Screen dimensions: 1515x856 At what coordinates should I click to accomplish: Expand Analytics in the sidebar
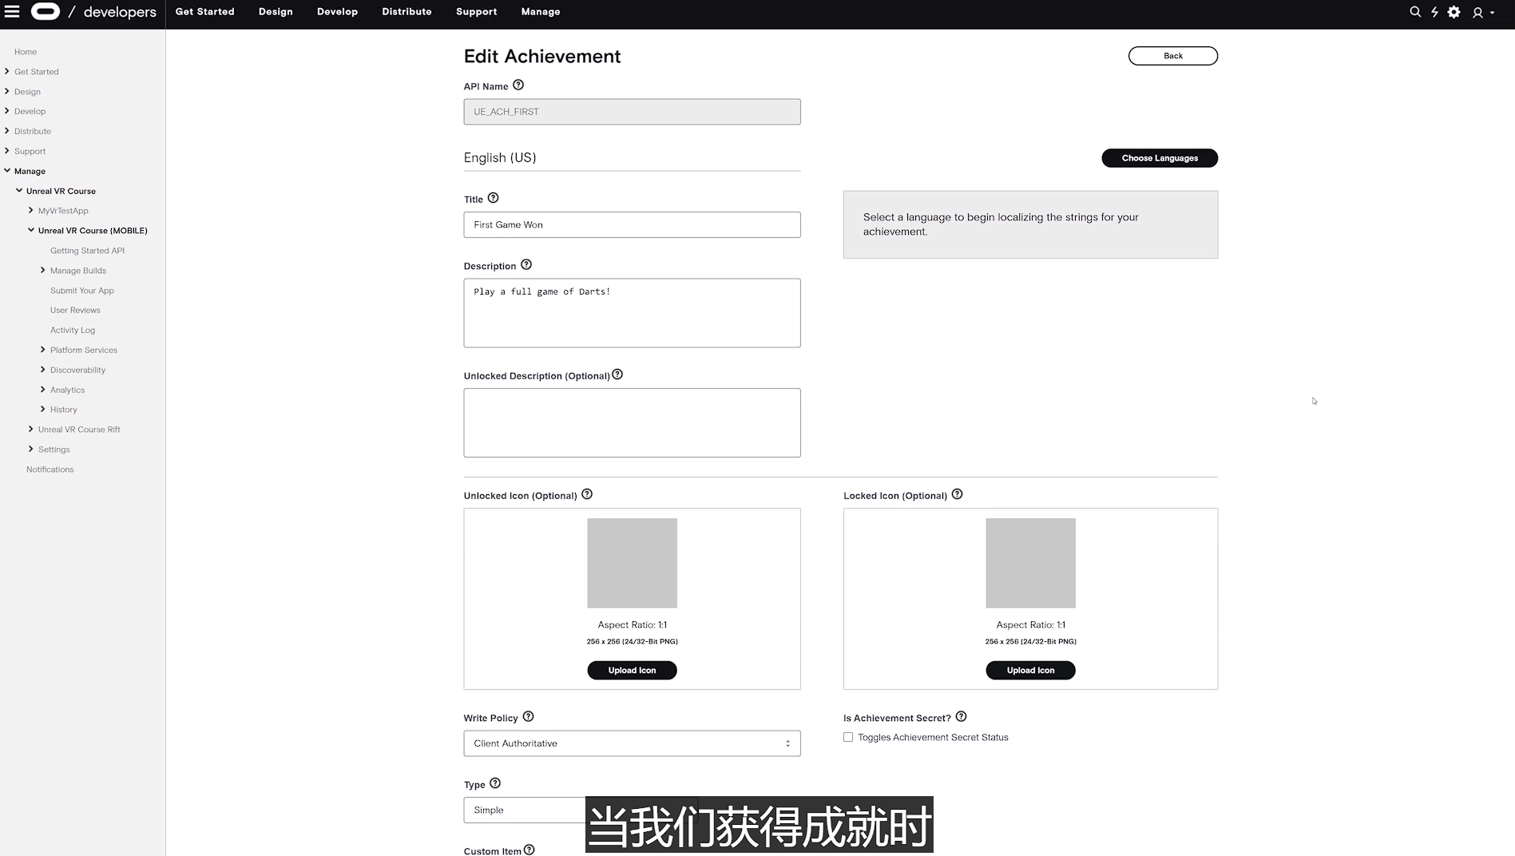tap(43, 390)
